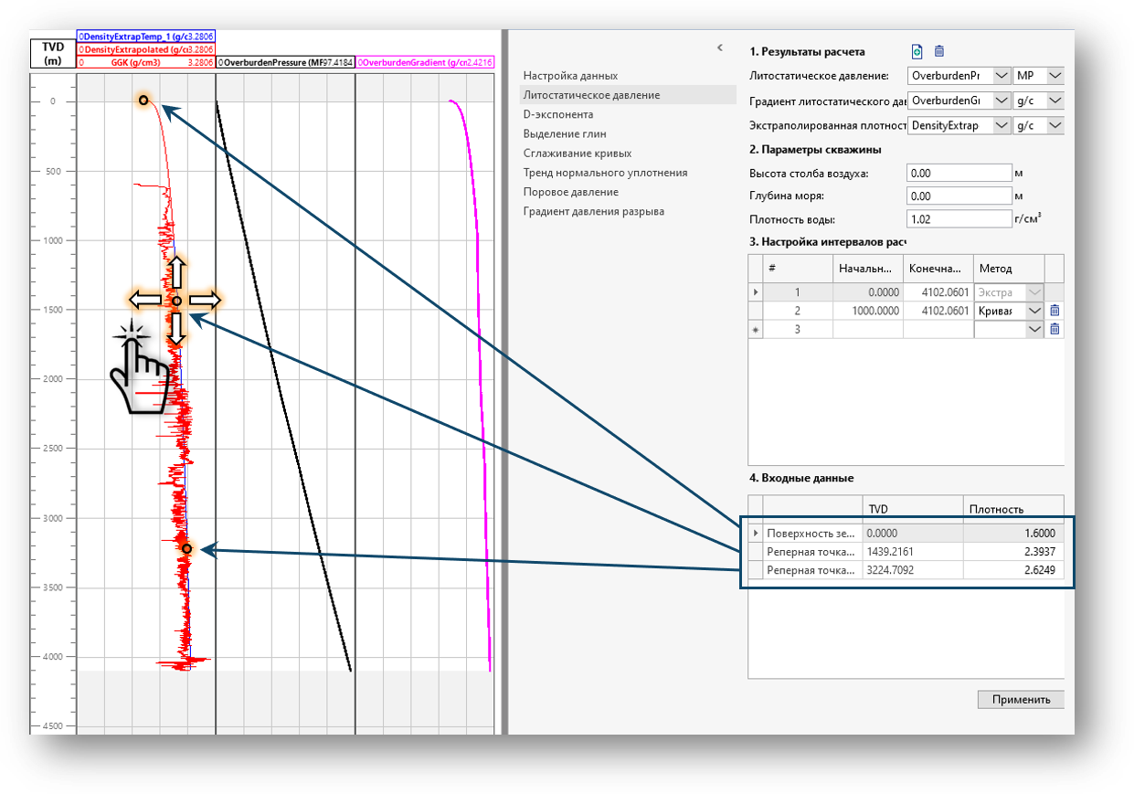This screenshot has height=794, width=1134.
Task: Select the OverburdenGradient track header
Action: (x=425, y=63)
